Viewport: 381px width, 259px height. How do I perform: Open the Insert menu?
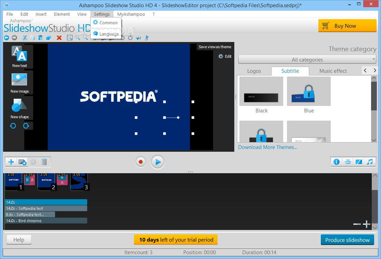coord(41,14)
